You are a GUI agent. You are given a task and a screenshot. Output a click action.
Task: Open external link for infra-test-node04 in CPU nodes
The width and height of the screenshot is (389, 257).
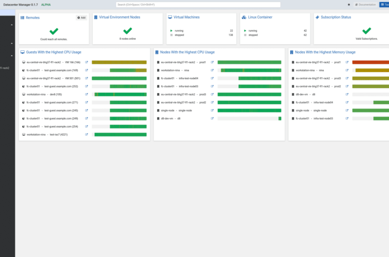tap(212, 78)
